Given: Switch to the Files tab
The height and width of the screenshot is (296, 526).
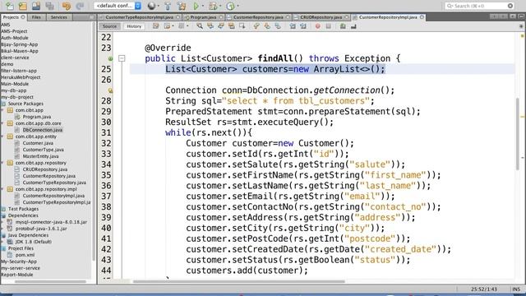Looking at the screenshot, I should [x=36, y=17].
